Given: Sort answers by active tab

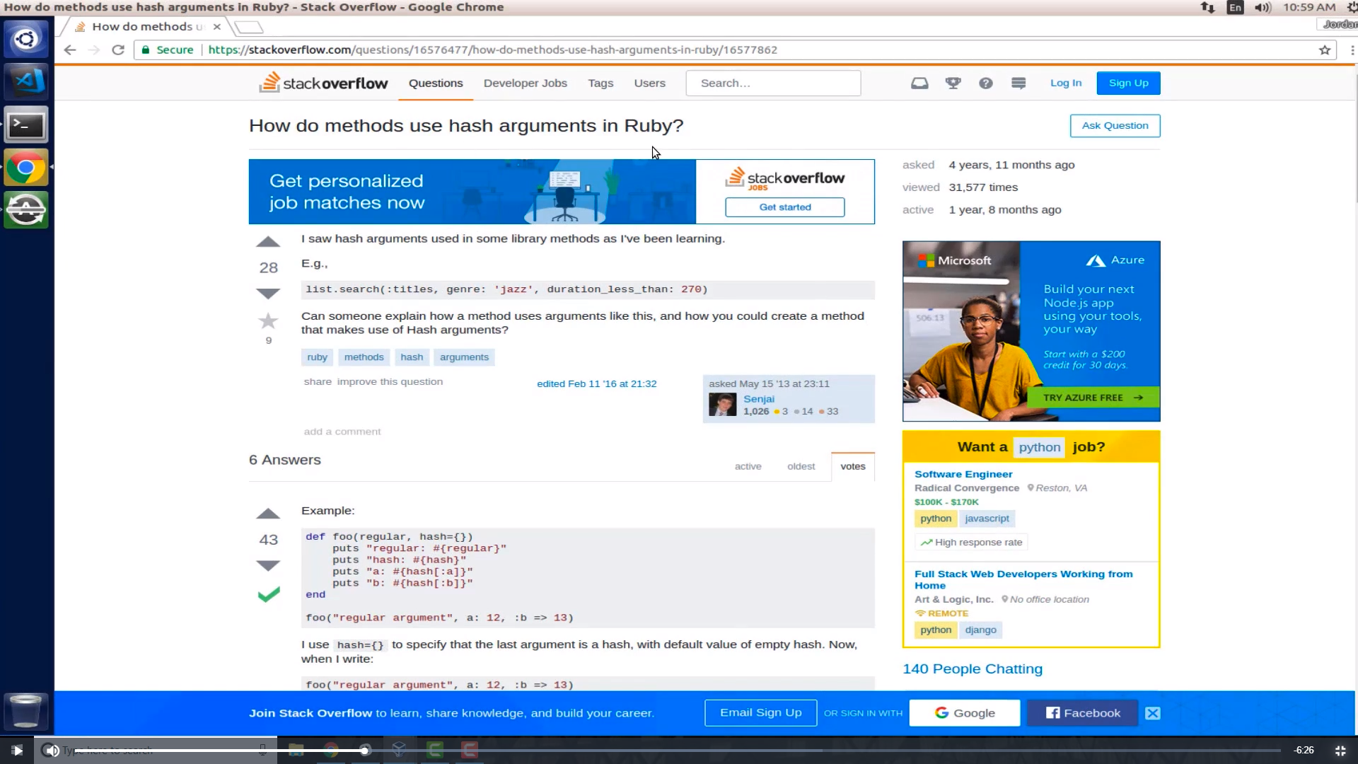Looking at the screenshot, I should click(x=748, y=466).
